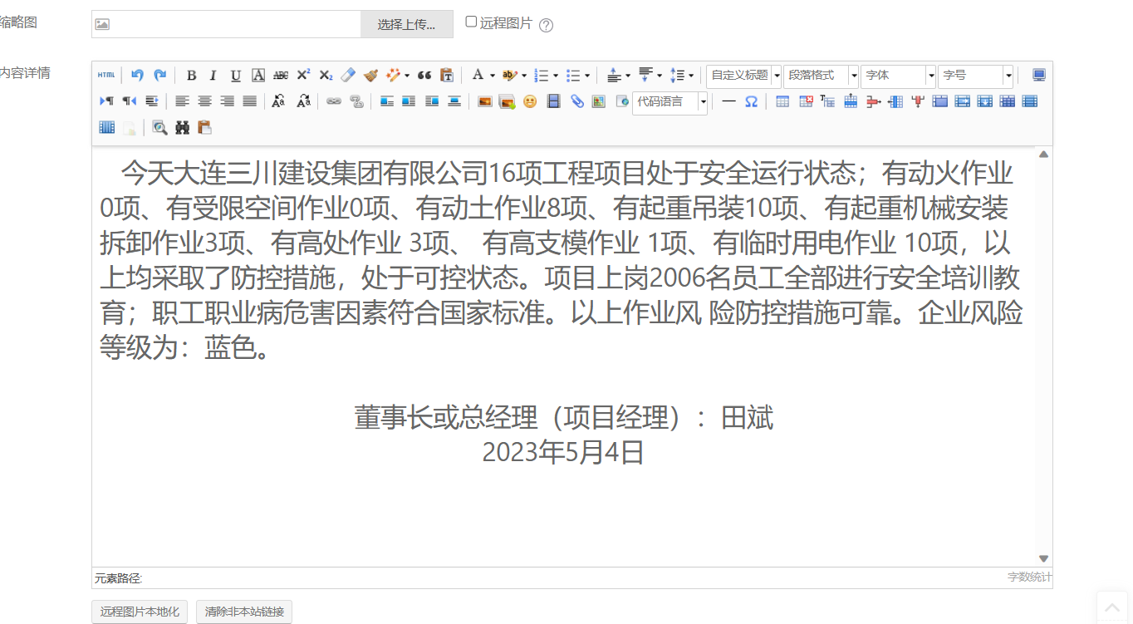Show help for 远程图片 question mark
1133x624 pixels.
click(546, 25)
